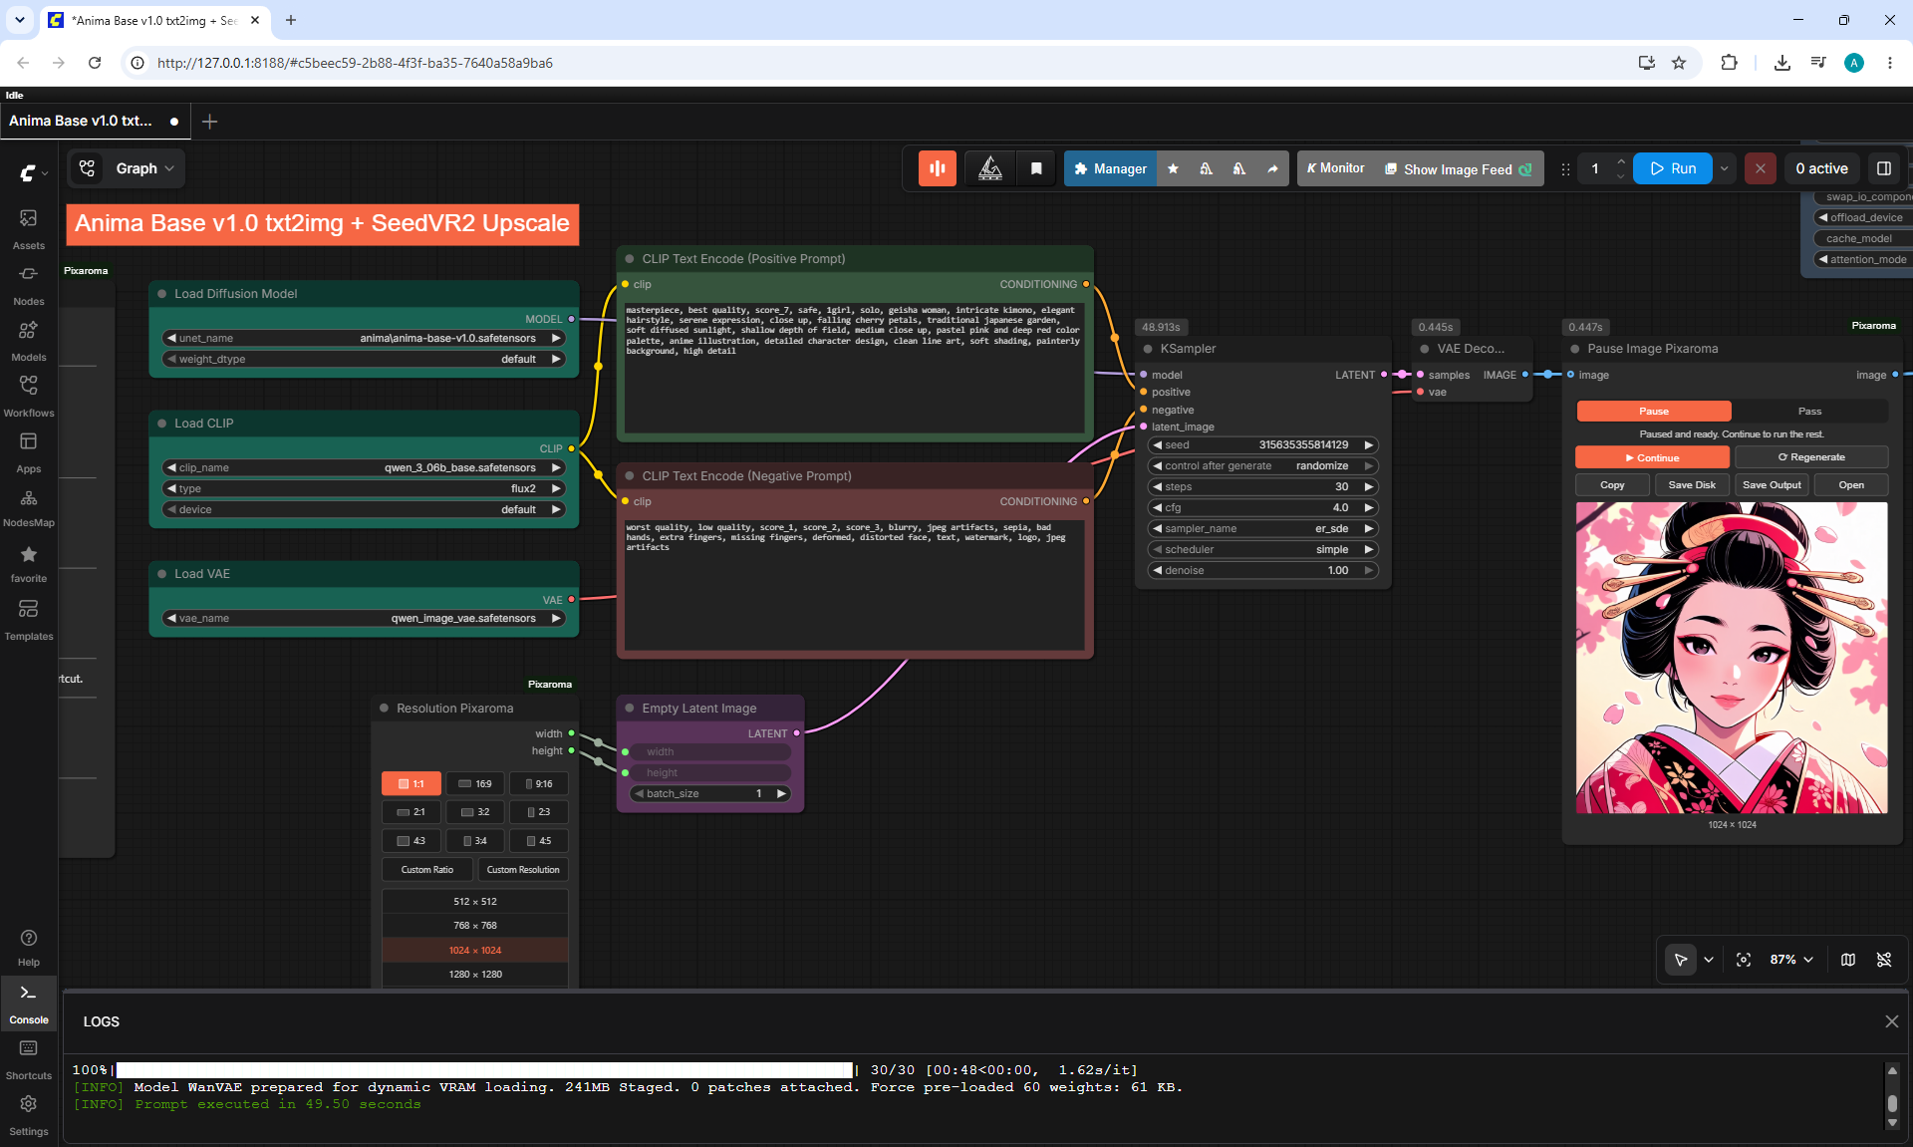Adjust the denoise value slider

pyautogui.click(x=1263, y=570)
